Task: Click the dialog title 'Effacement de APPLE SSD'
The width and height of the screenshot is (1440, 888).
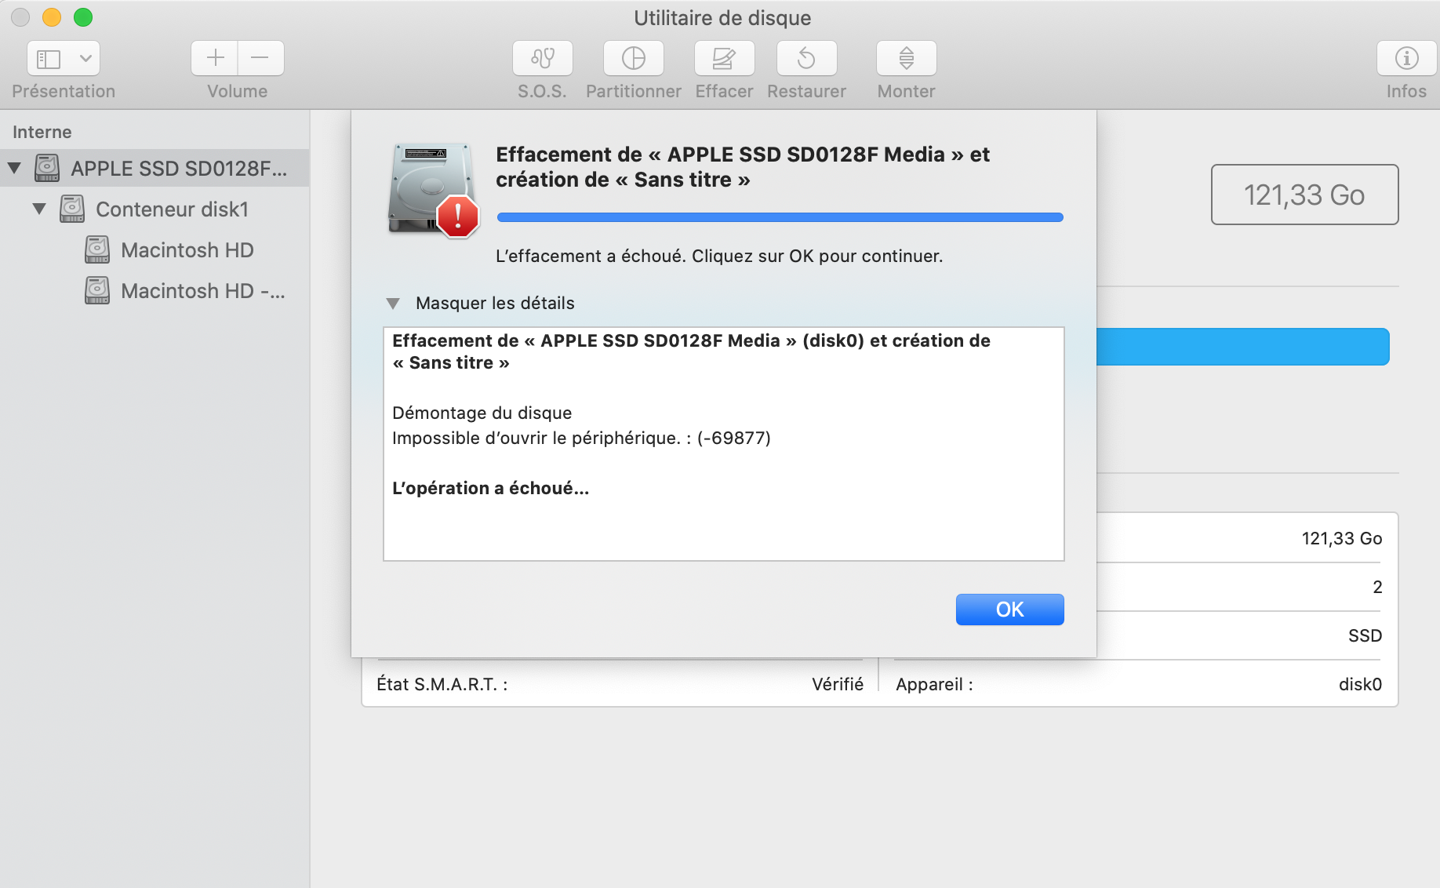Action: (743, 167)
